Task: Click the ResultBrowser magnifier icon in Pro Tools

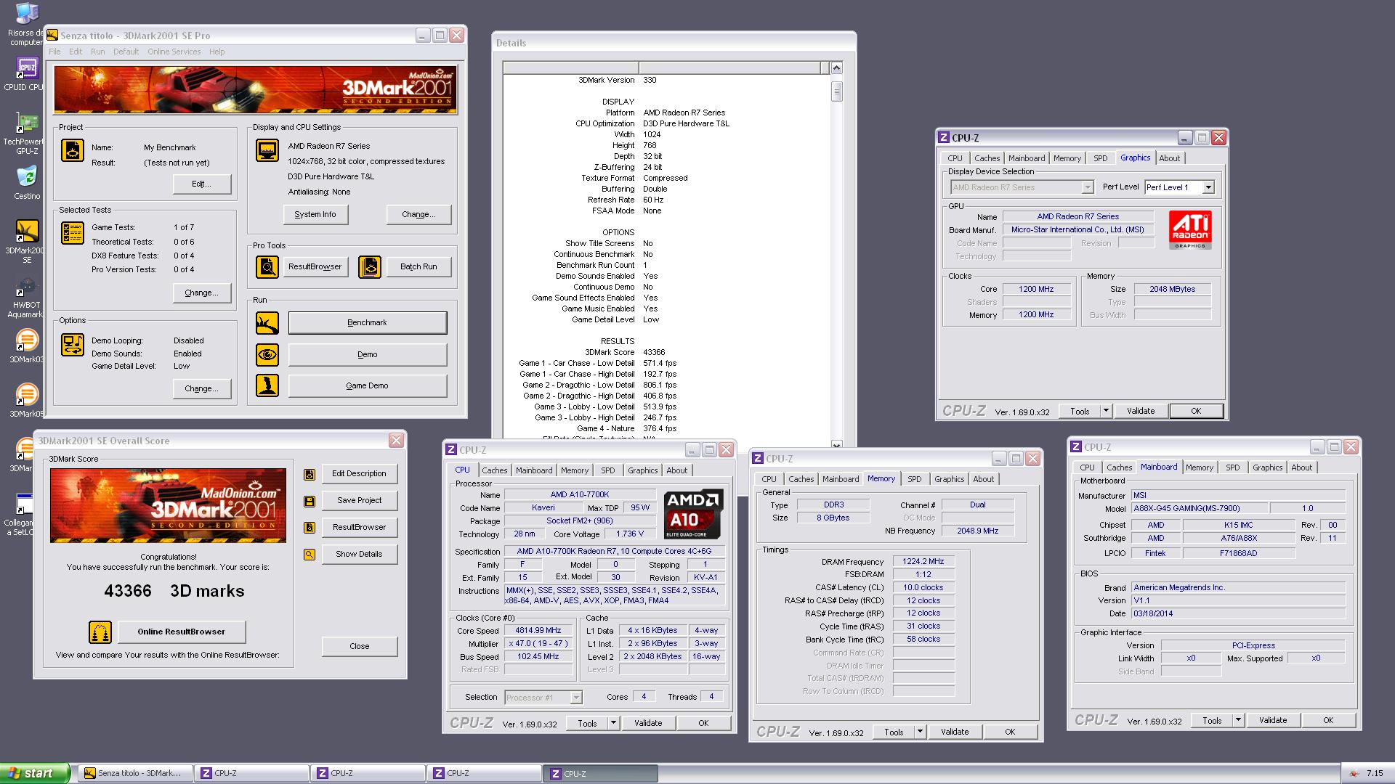Action: coord(267,267)
